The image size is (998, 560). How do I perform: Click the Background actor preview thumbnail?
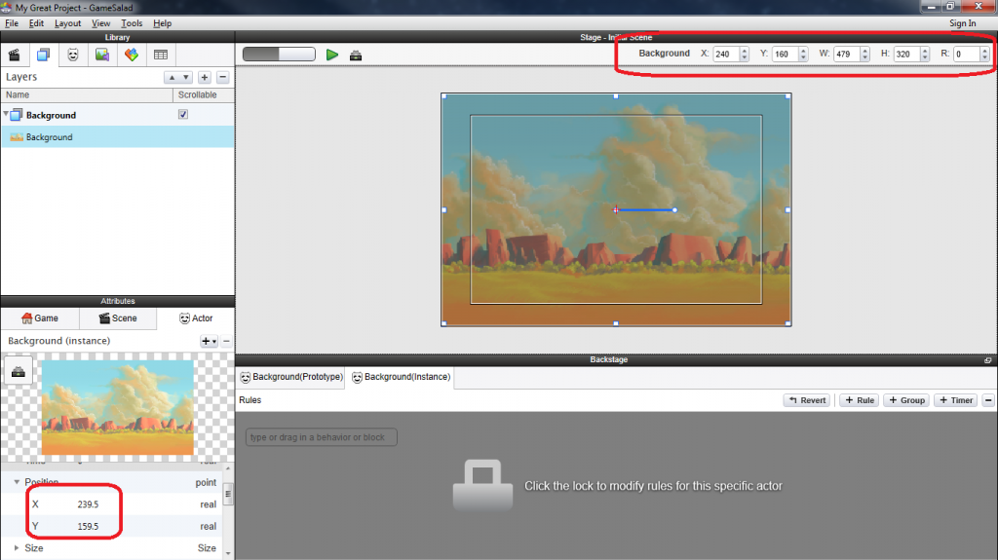118,407
